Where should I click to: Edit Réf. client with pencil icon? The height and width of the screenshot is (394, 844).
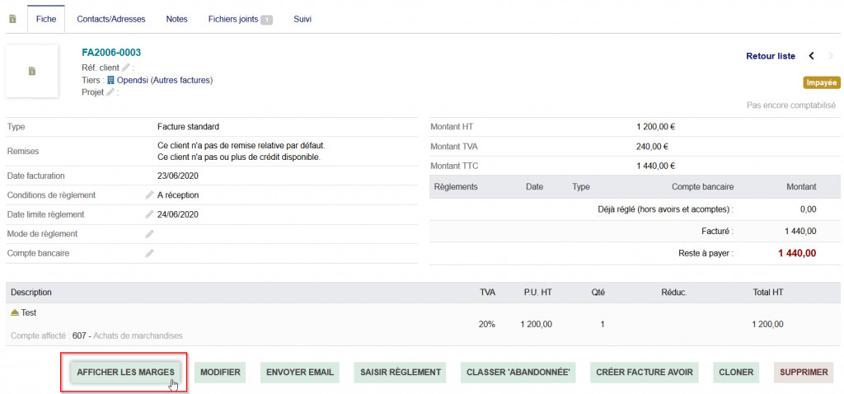[125, 68]
